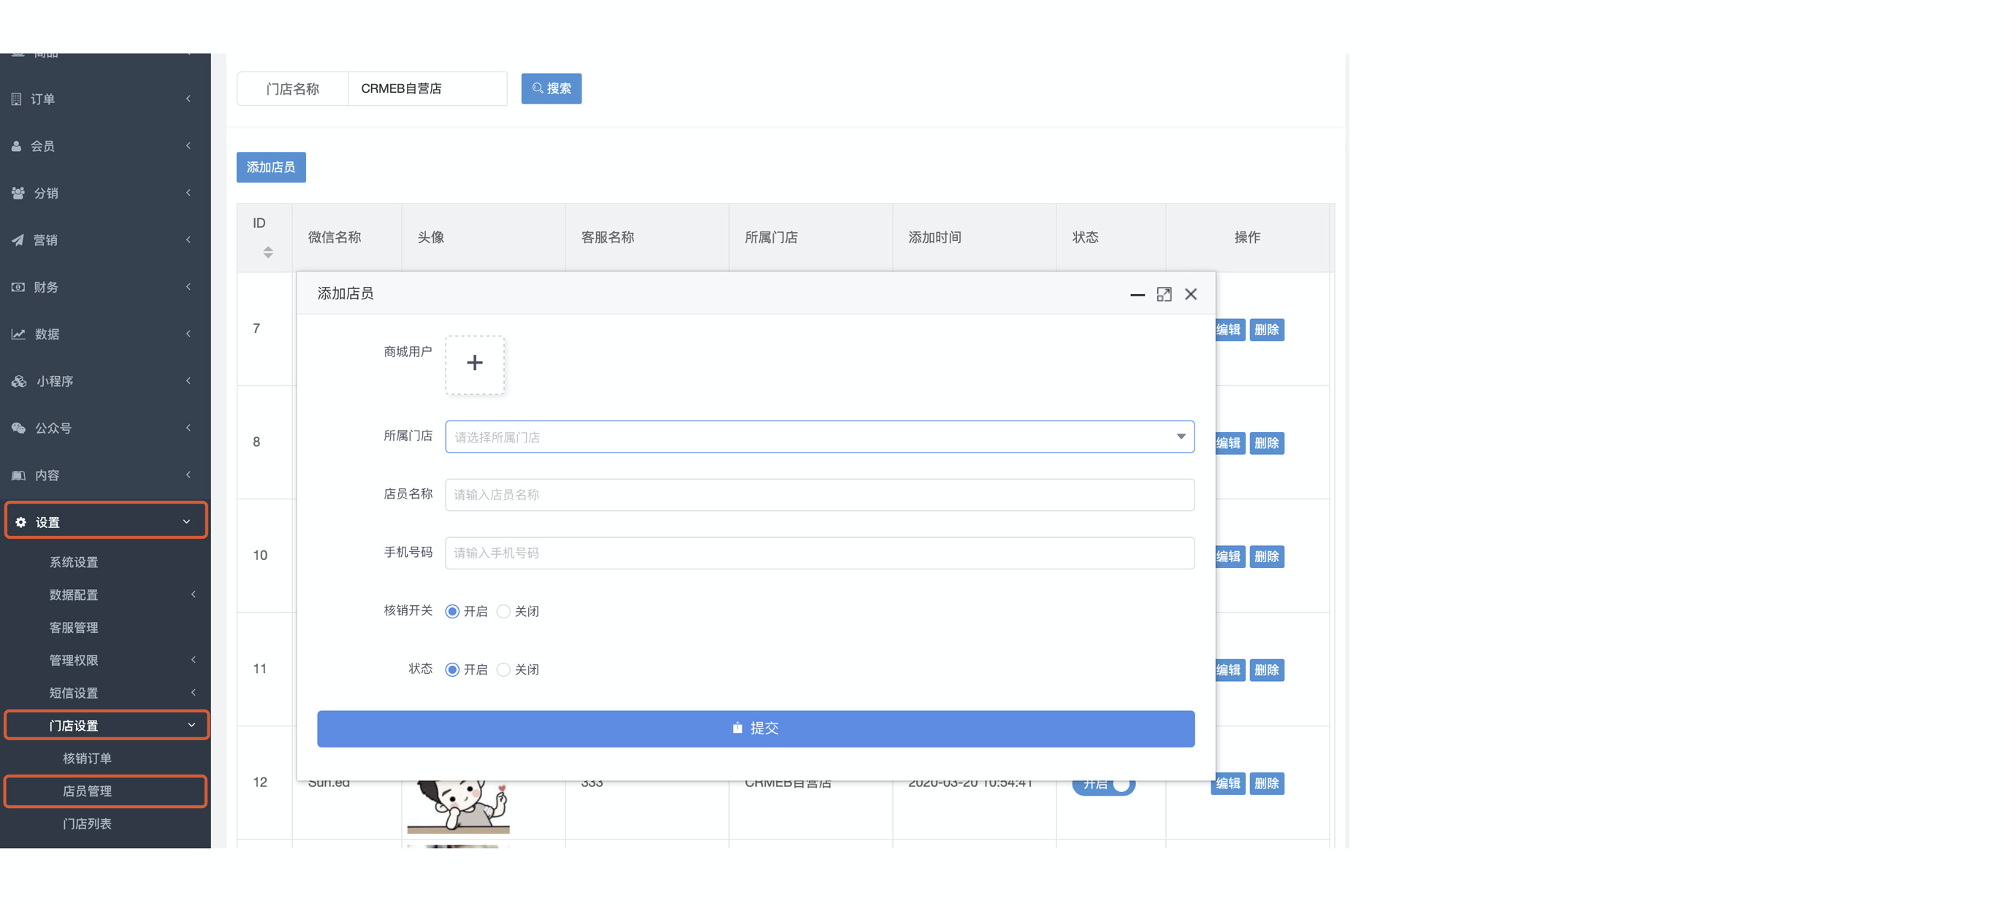
Task: Click 编辑 for row 7
Action: tap(1228, 329)
